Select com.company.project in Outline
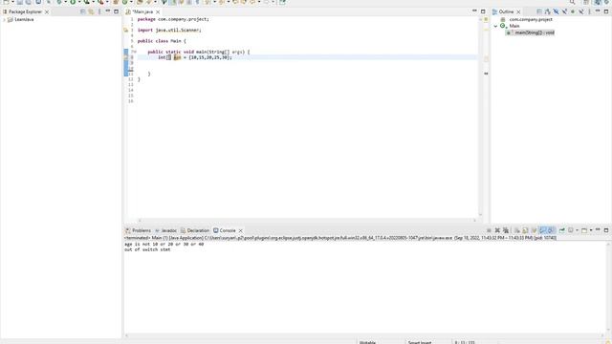The image size is (612, 344). 531,19
